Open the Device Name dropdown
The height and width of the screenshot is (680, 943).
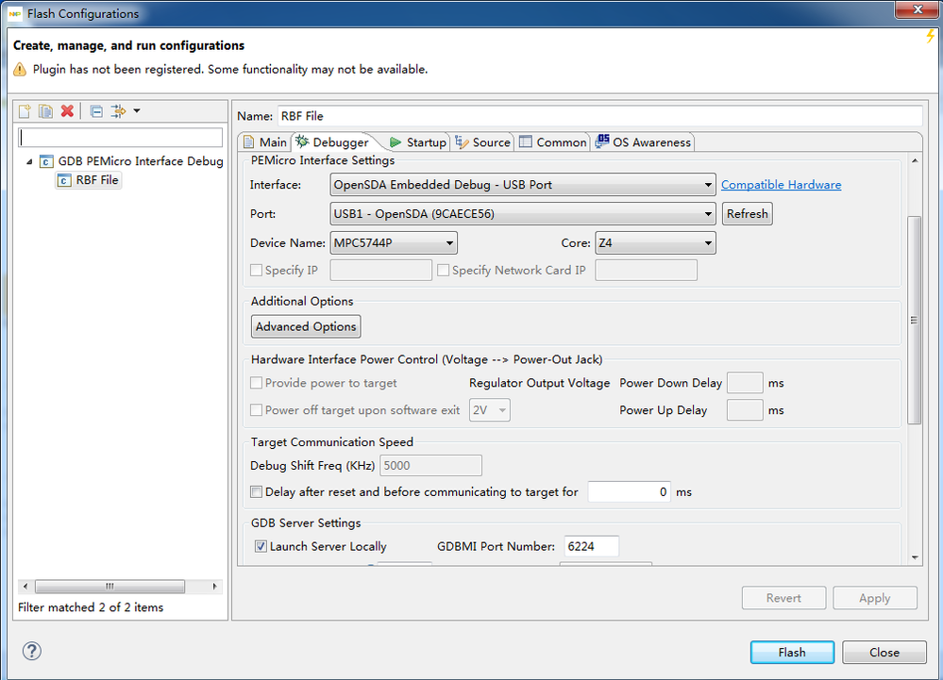click(394, 243)
